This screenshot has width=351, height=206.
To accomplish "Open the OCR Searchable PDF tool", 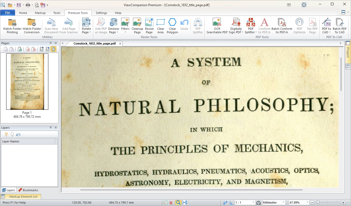I will tap(217, 26).
